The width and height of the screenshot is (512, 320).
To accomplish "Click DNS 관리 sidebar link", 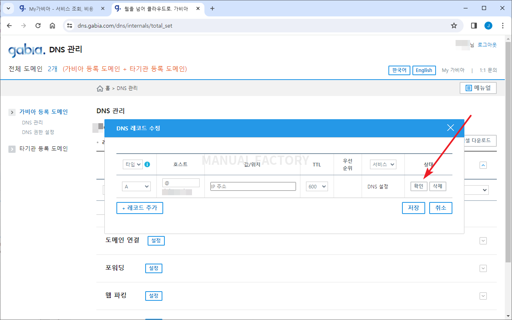I will click(x=32, y=123).
